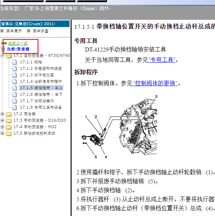Screen dimensions: 215x216
Task: Select the 17.4 手动变速器 - M32 label
Action: point(35,127)
